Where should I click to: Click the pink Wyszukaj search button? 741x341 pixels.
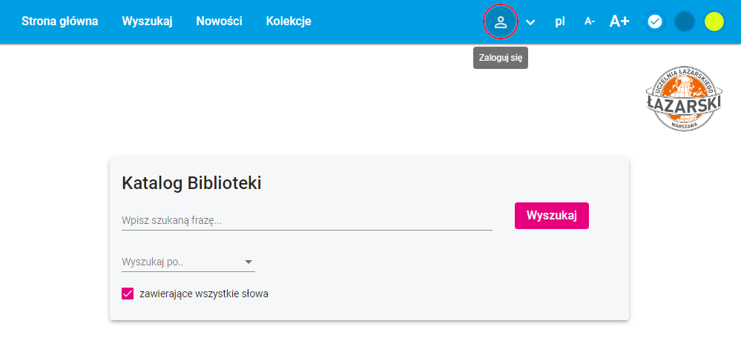[x=552, y=216]
